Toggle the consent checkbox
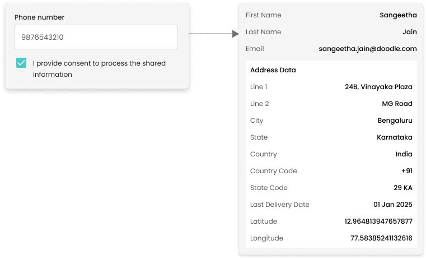Image resolution: width=426 pixels, height=259 pixels. [21, 63]
